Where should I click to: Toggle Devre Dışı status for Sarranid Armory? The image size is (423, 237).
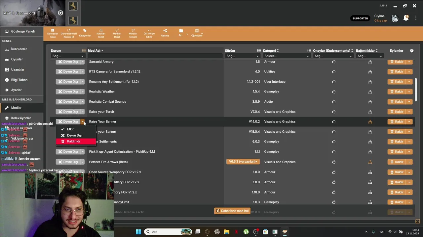pos(68,62)
